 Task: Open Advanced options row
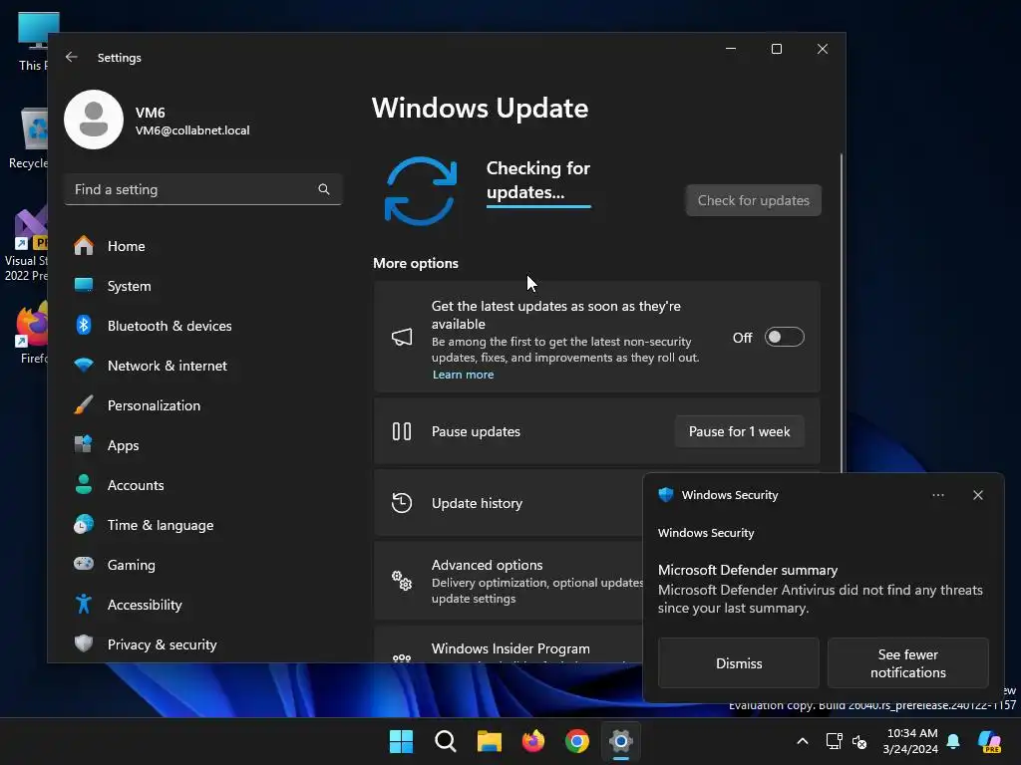508,581
